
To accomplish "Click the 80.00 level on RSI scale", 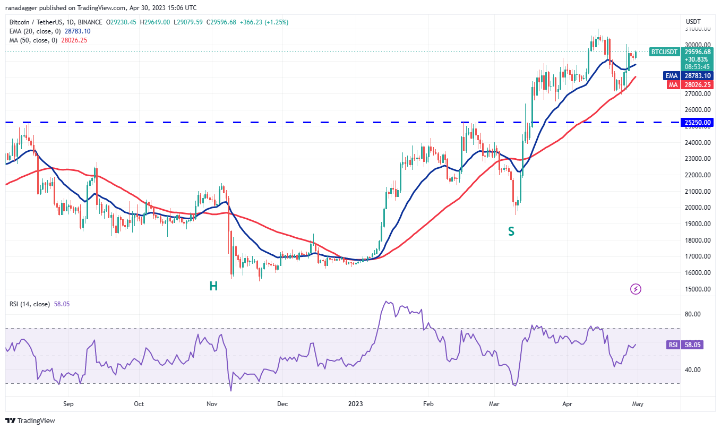I will point(692,314).
